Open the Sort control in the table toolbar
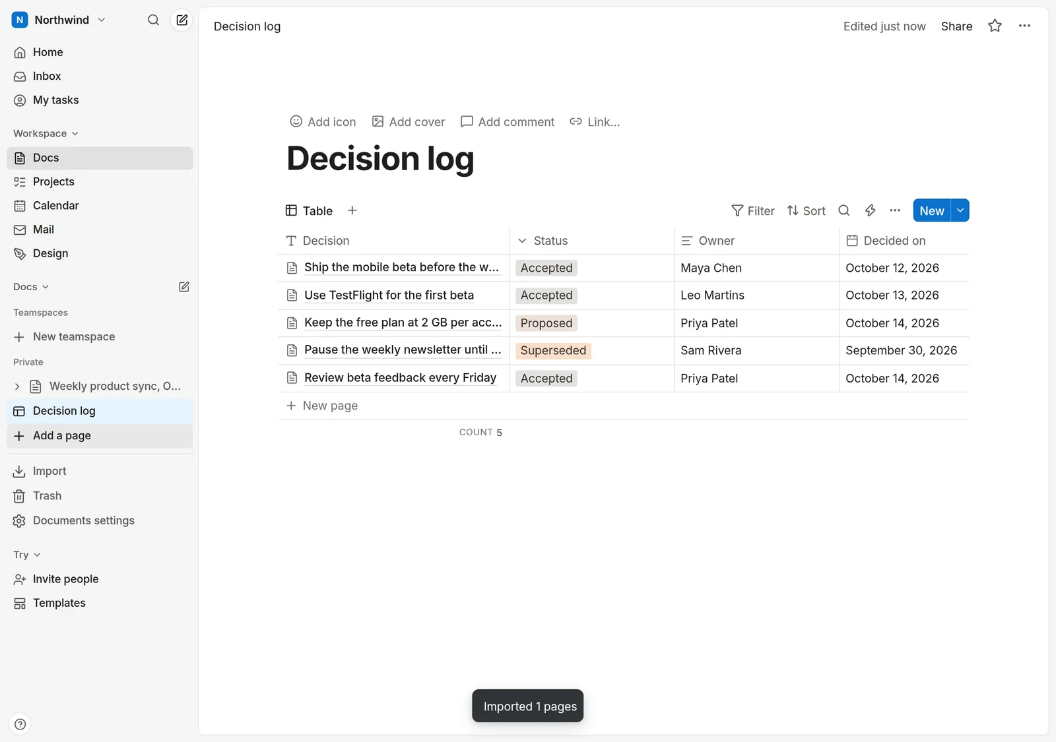The width and height of the screenshot is (1056, 742). point(806,210)
